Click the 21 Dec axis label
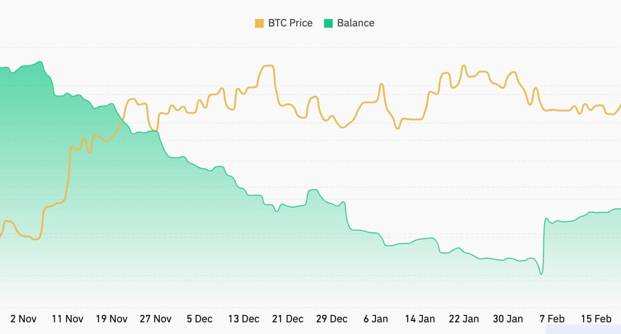The height and width of the screenshot is (334, 621). tap(288, 319)
